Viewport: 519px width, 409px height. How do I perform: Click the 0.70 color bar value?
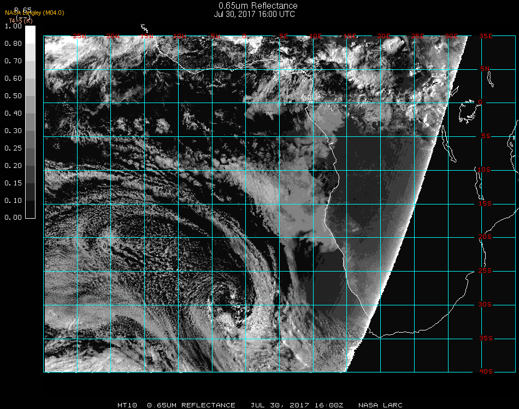click(13, 61)
